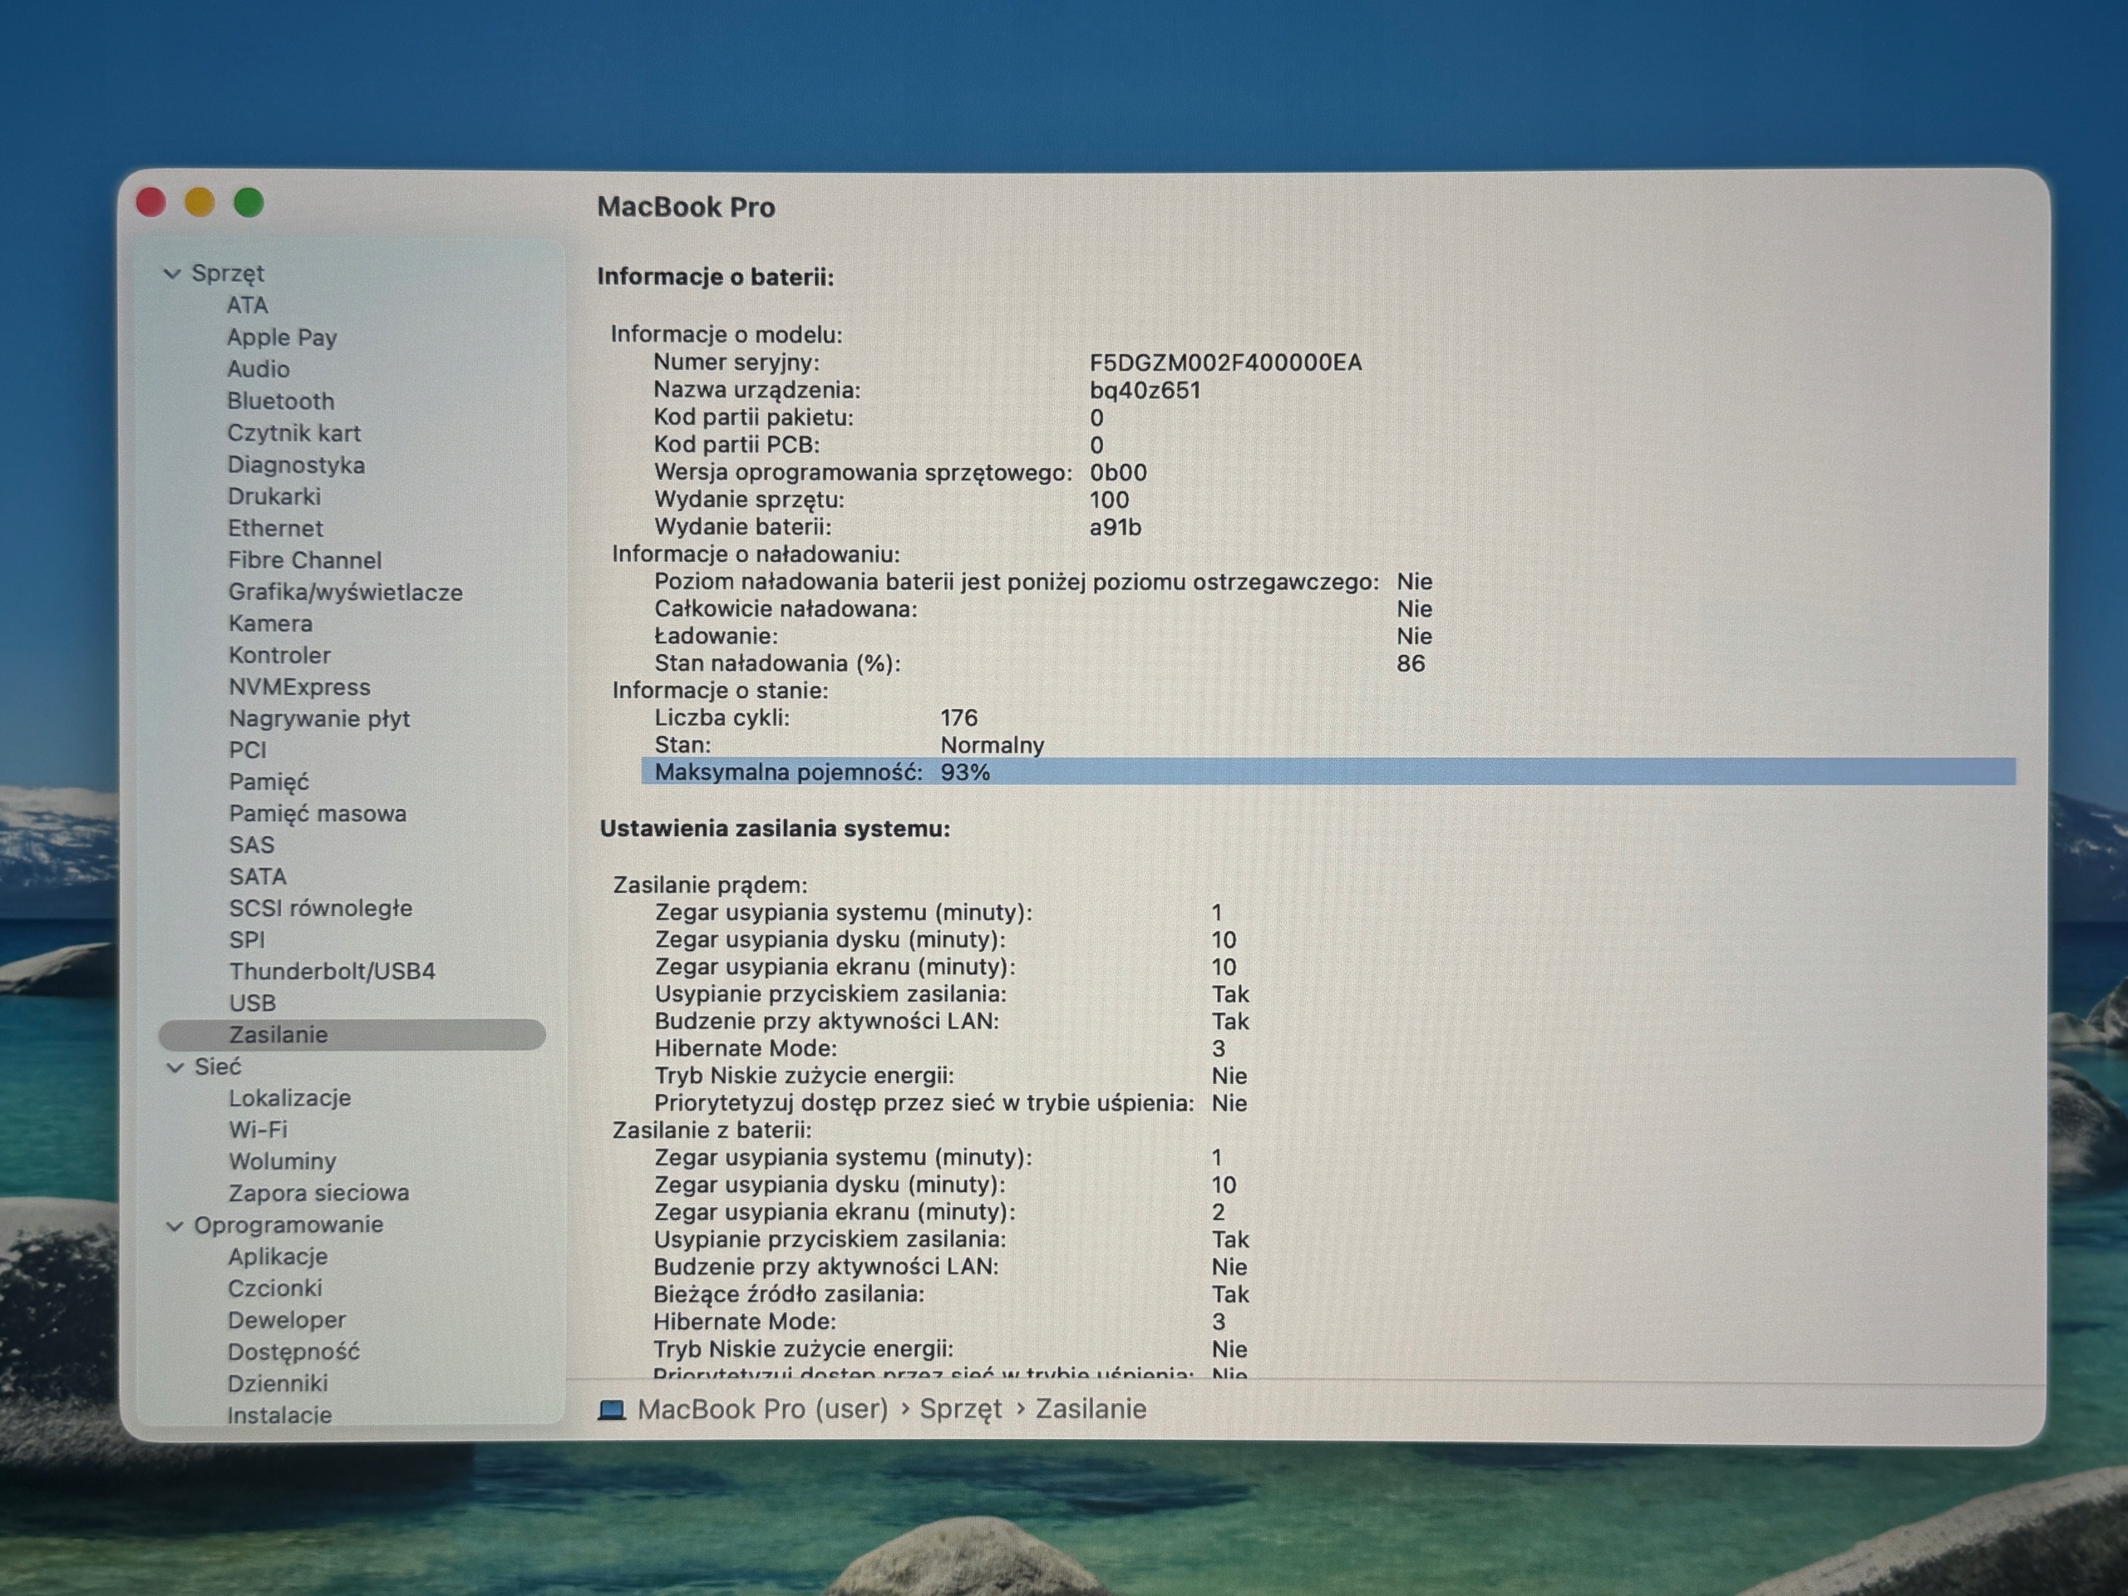Viewport: 2128px width, 1596px height.
Task: Click the Sieć category label in sidebar
Action: 218,1068
